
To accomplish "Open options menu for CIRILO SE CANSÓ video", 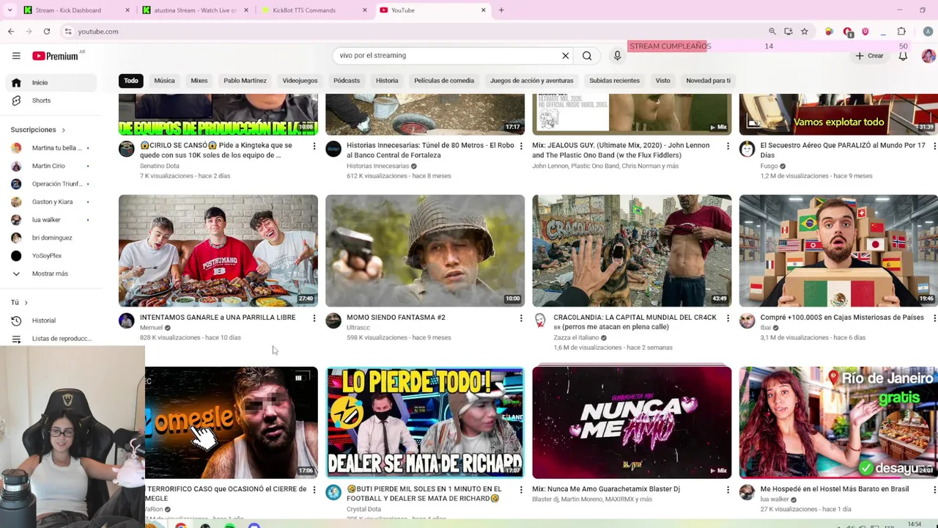I will [314, 147].
